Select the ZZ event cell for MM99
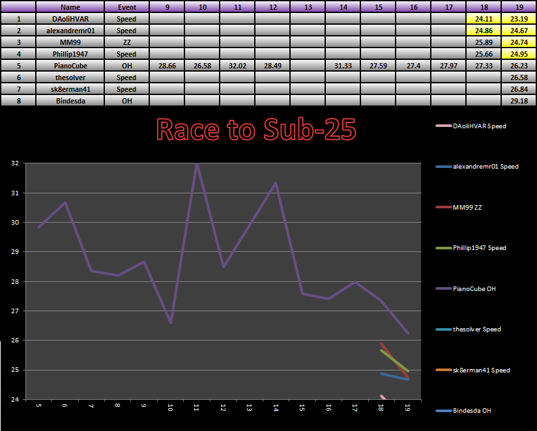537x431 pixels. (126, 42)
